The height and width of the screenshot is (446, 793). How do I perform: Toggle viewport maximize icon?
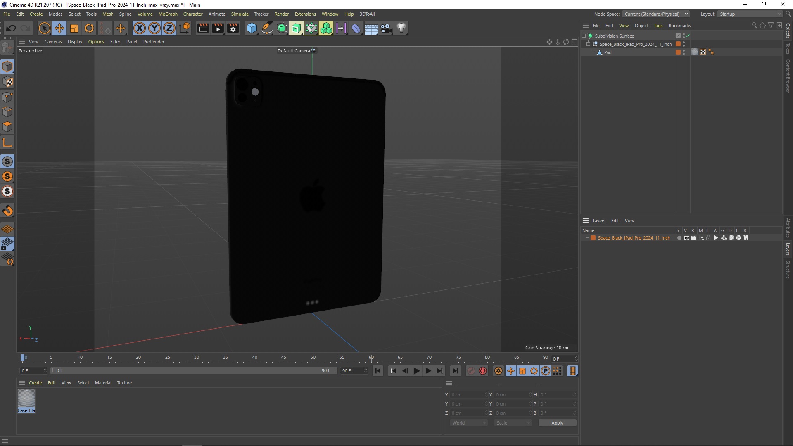pyautogui.click(x=574, y=42)
